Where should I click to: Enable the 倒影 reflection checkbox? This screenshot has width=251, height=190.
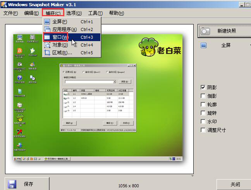(203, 96)
